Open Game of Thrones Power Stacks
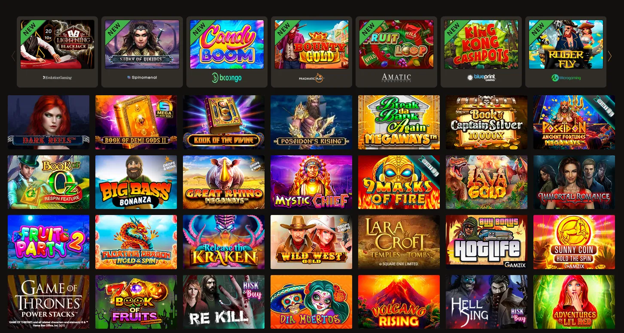The width and height of the screenshot is (624, 333). point(49,302)
